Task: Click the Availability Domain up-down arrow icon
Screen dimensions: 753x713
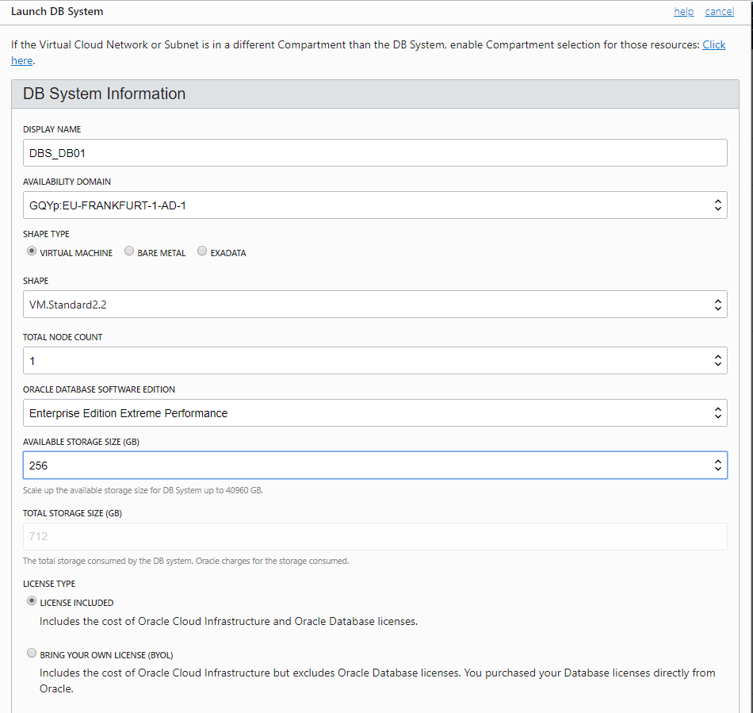Action: pyautogui.click(x=718, y=205)
